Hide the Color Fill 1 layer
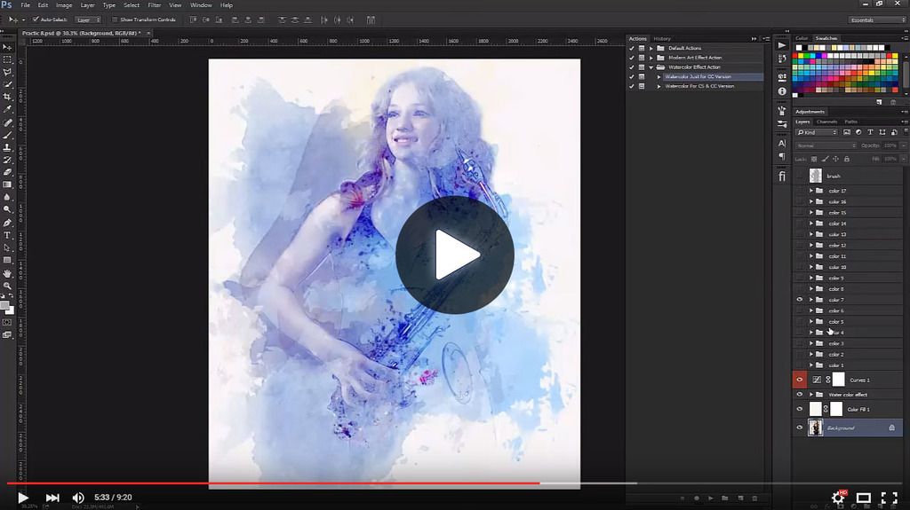 (x=799, y=409)
